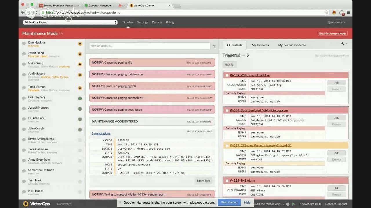Click on-call status badge for Dan Hopkins
Viewport: 371px width, 208px height.
[x=80, y=44]
